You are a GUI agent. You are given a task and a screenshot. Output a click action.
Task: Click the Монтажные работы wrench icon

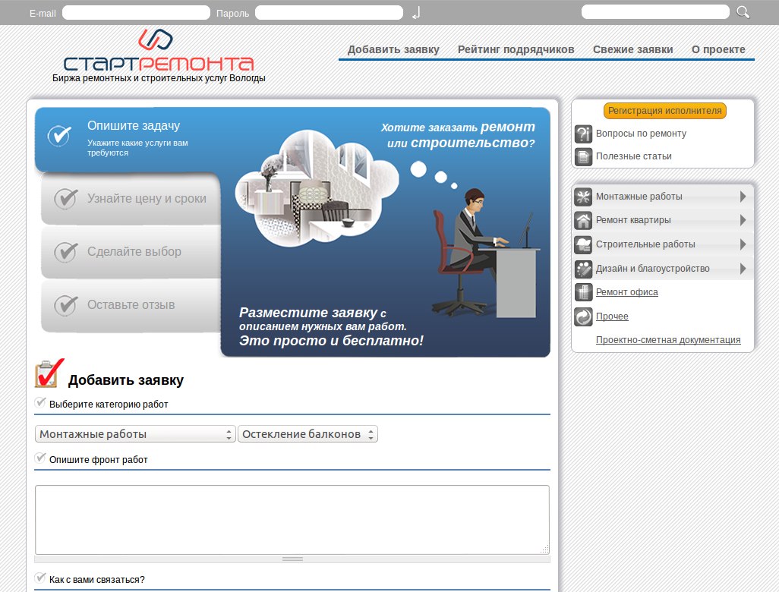[583, 197]
